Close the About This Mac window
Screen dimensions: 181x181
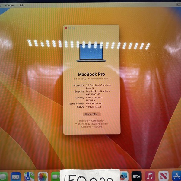(x=66, y=28)
